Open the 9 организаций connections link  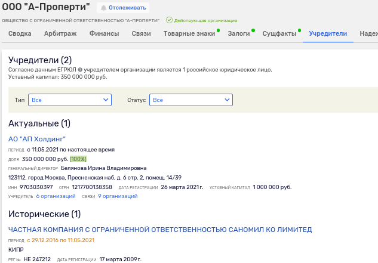118,196
